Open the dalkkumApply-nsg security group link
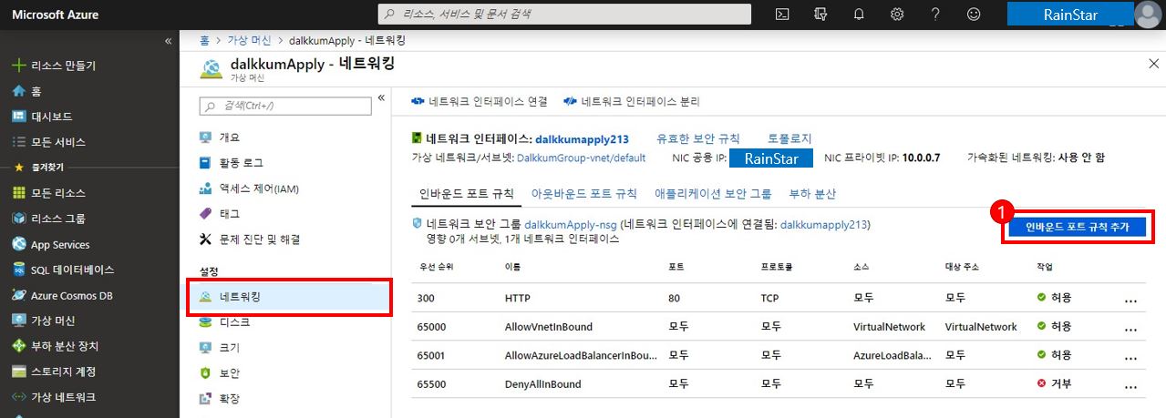 click(x=570, y=224)
